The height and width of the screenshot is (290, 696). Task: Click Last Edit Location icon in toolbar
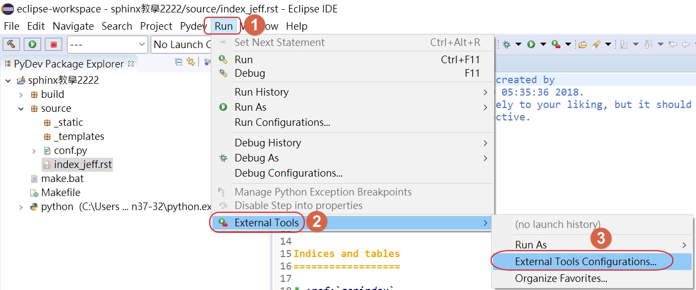673,44
